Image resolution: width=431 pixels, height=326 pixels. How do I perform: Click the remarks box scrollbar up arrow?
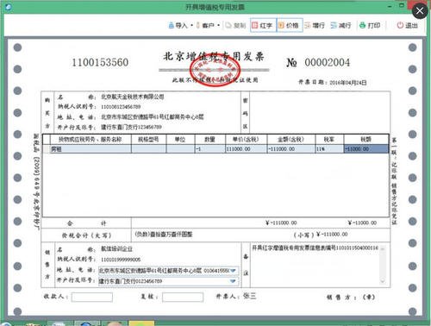click(383, 248)
